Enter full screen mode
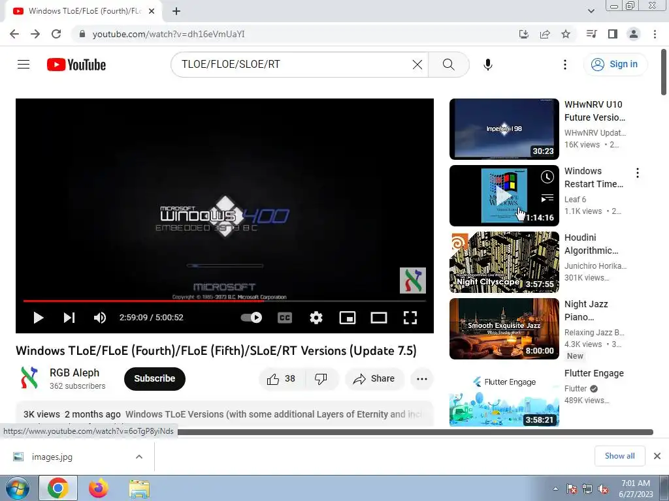The width and height of the screenshot is (669, 501). [x=410, y=318]
